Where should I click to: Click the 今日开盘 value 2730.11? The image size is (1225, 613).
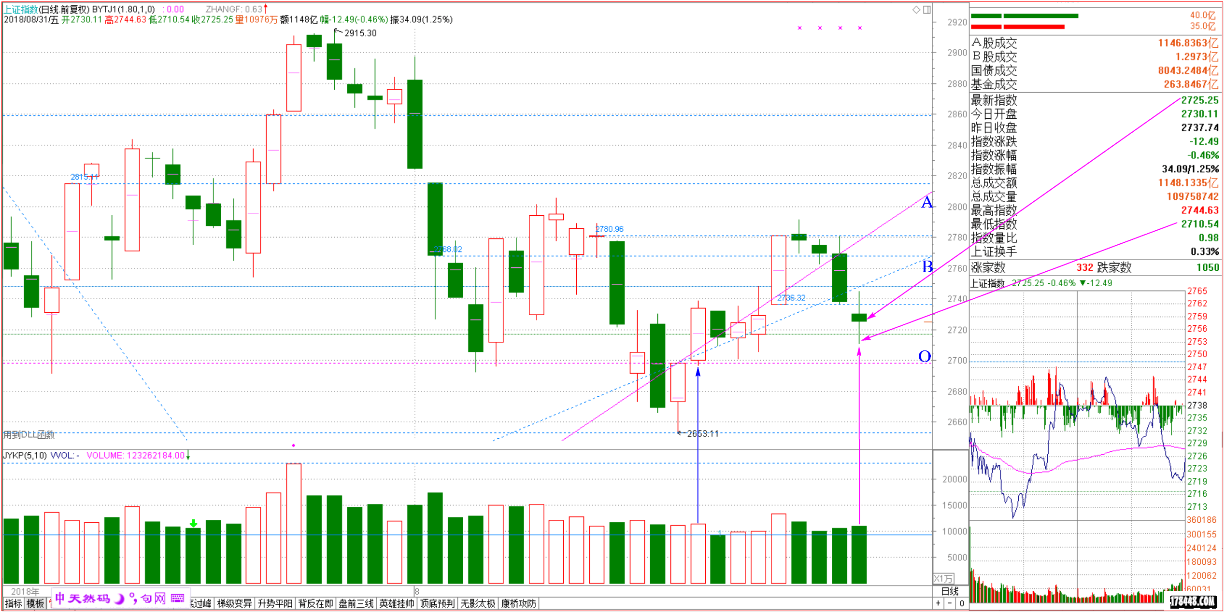pos(1200,114)
